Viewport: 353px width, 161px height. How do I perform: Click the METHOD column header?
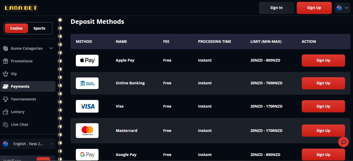pos(84,42)
